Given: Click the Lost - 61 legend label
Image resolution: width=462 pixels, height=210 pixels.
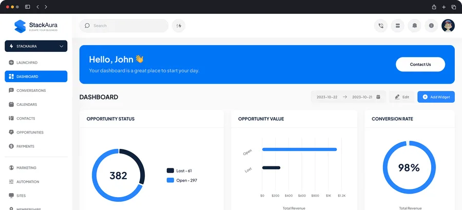Looking at the screenshot, I should click(x=184, y=170).
